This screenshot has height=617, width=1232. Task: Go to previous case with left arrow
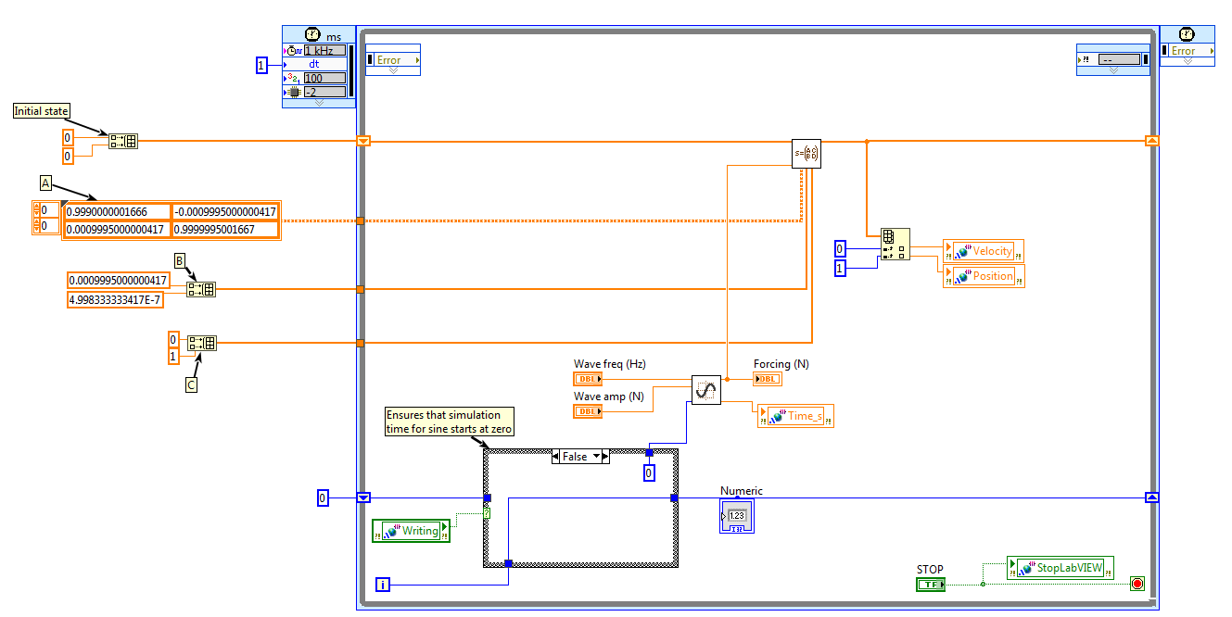556,457
